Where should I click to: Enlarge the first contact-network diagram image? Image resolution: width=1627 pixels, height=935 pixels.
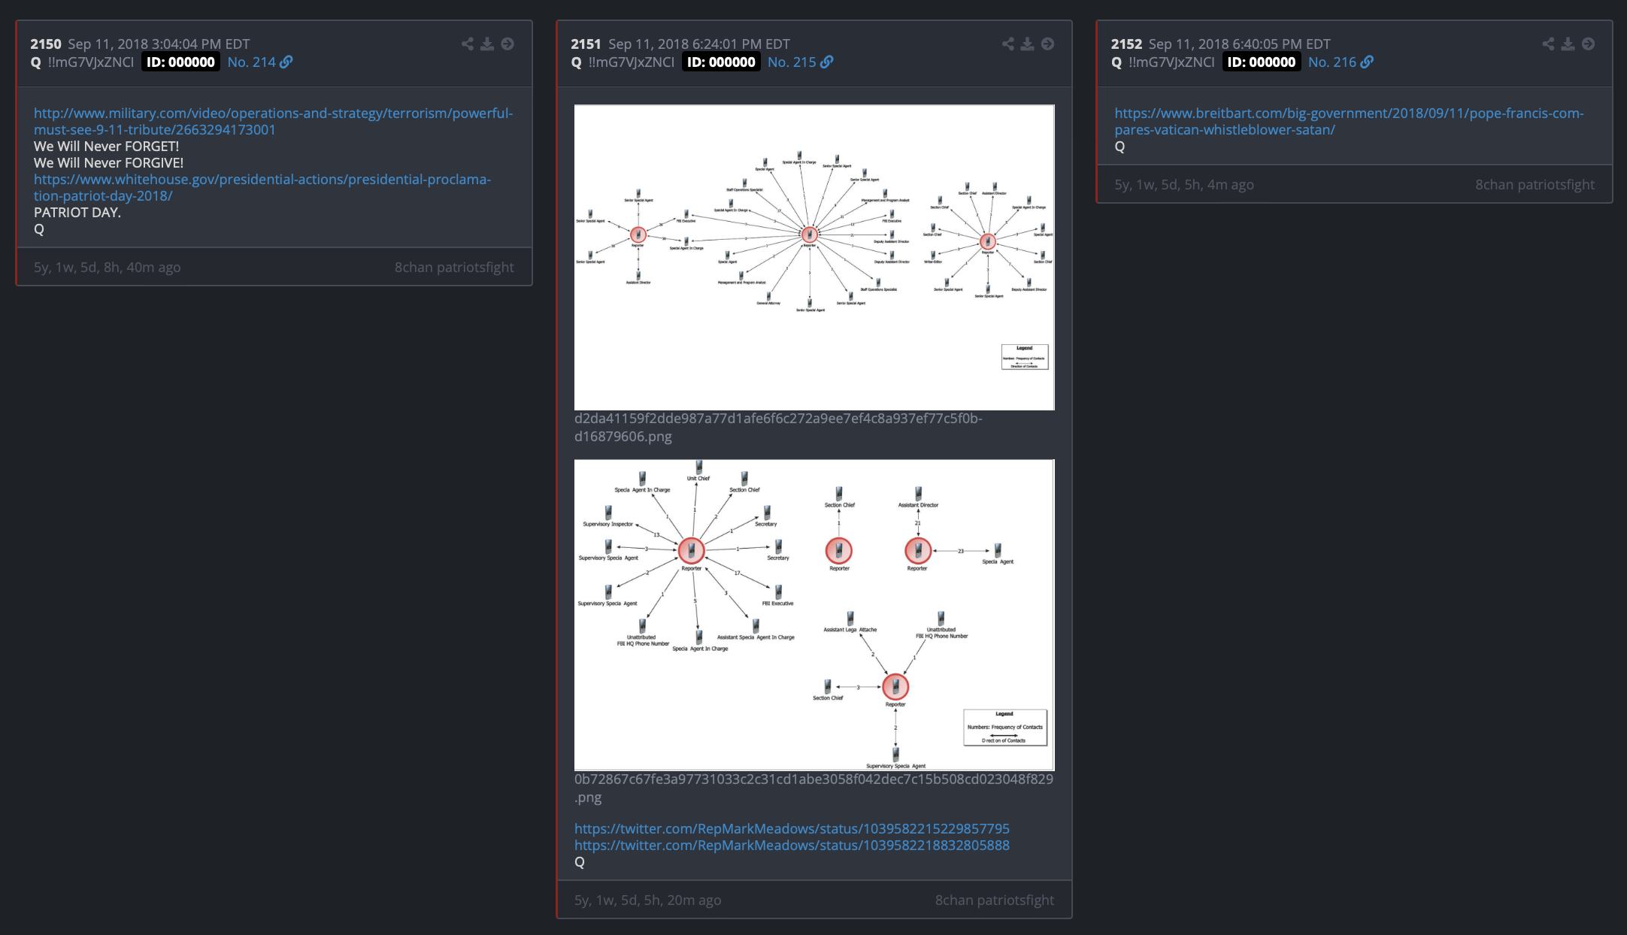pyautogui.click(x=814, y=257)
